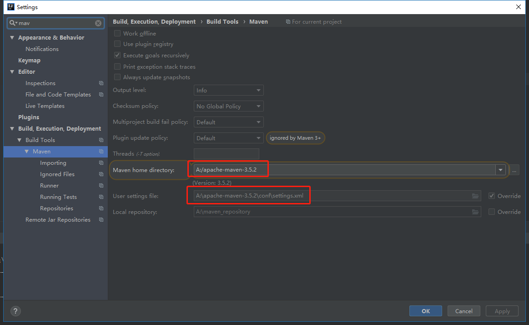
Task: Click the ellipsis button for Maven home
Action: pos(514,170)
